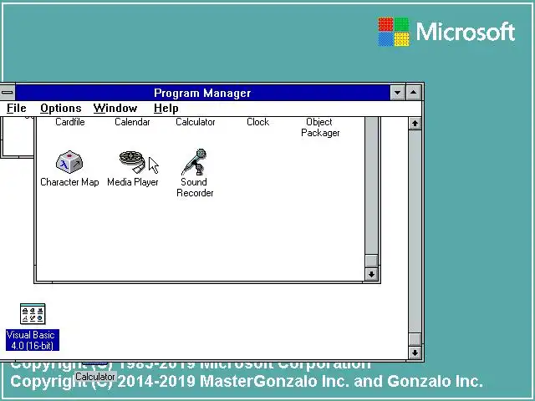Screen dimensions: 535x401
Task: Click Program Manager scroll down arrow
Action: point(415,353)
